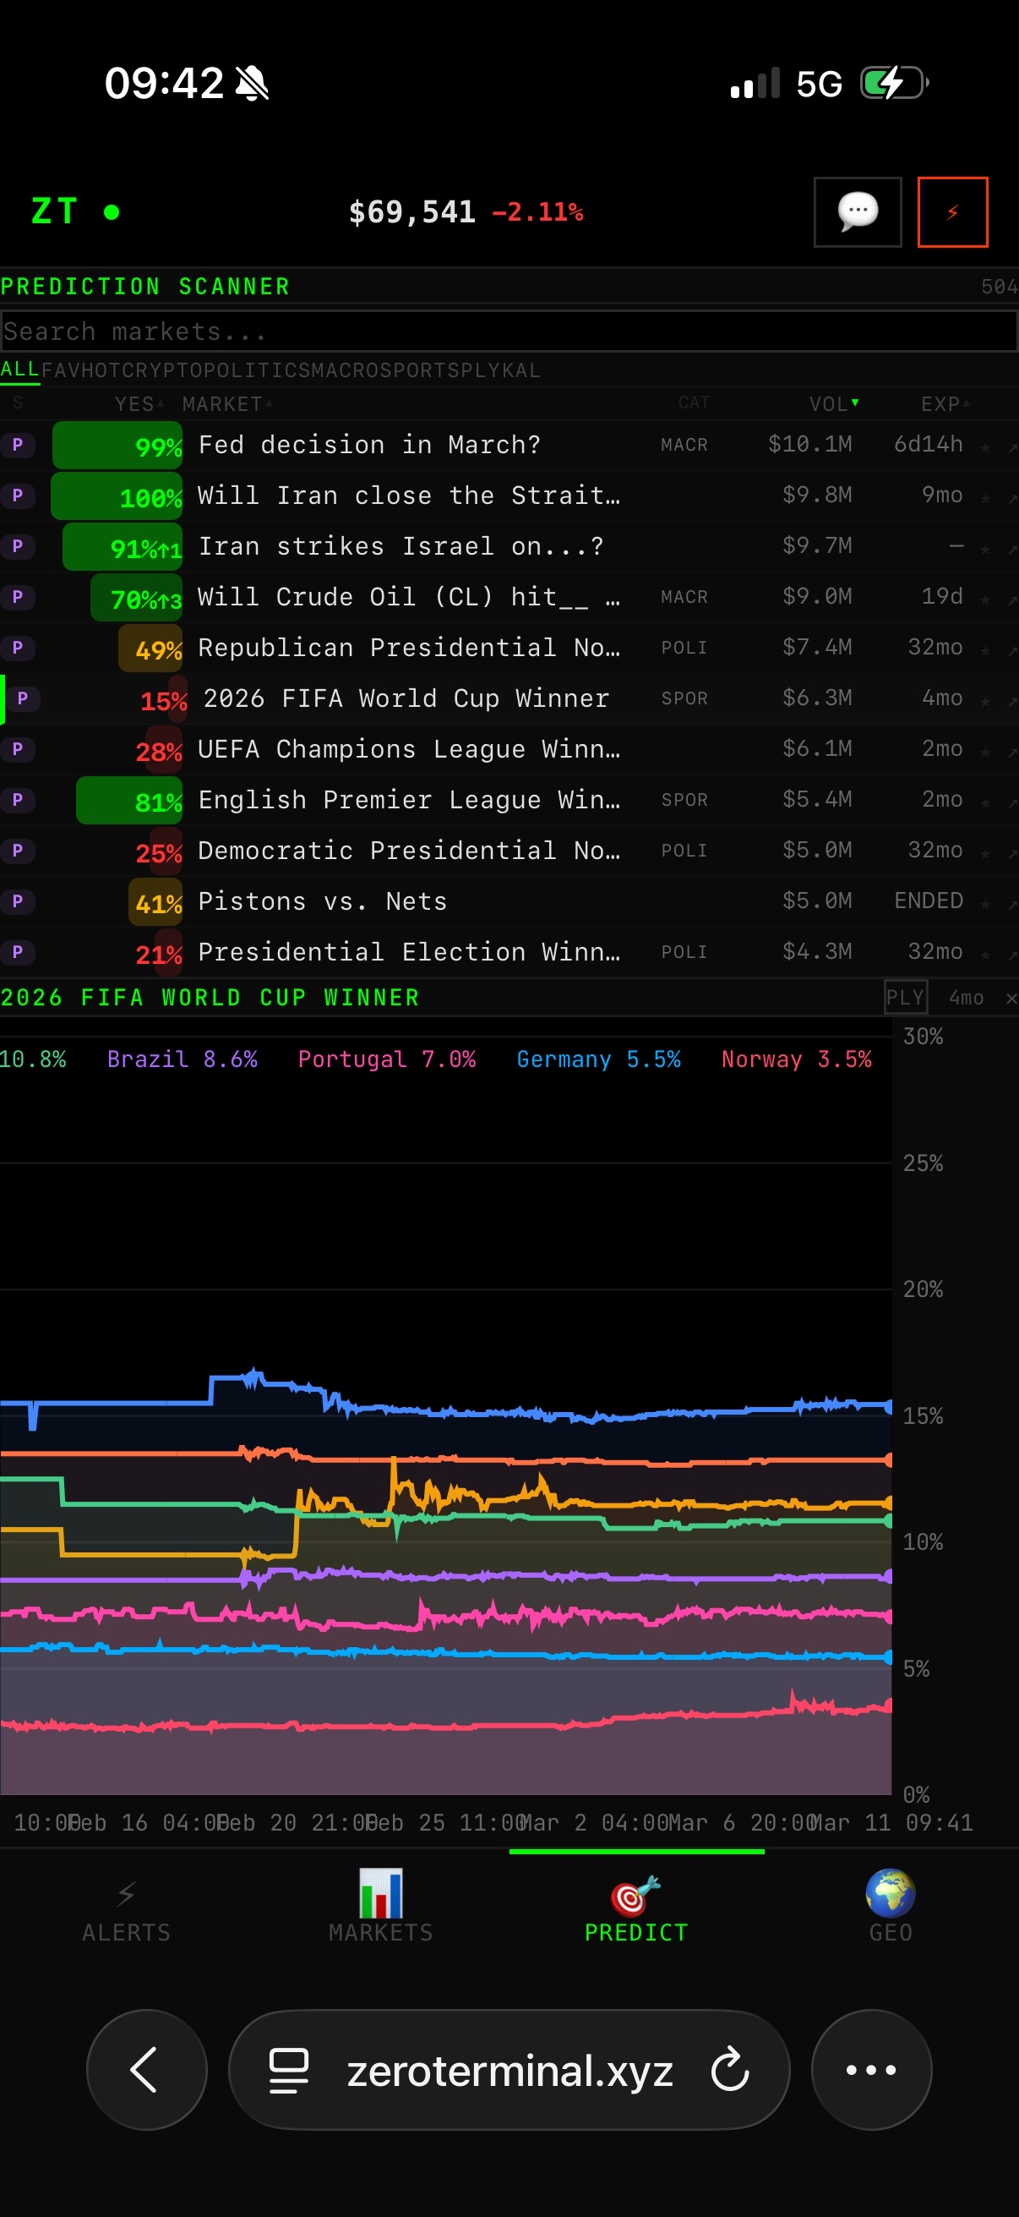This screenshot has height=2217, width=1019.
Task: Open the ALERTS lightning icon in bottom nav
Action: pyautogui.click(x=127, y=1892)
